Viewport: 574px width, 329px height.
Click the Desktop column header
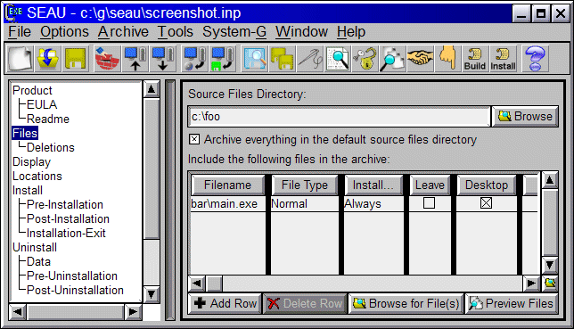pos(487,185)
